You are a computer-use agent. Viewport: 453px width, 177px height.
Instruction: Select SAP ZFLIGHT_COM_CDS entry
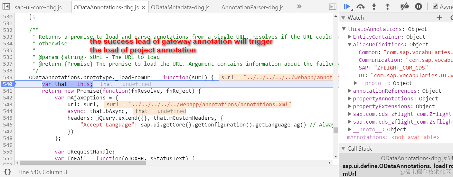point(393,68)
